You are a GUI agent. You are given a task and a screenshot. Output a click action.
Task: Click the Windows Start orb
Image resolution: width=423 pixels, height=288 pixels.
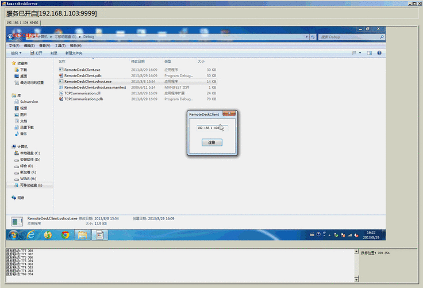(13, 234)
